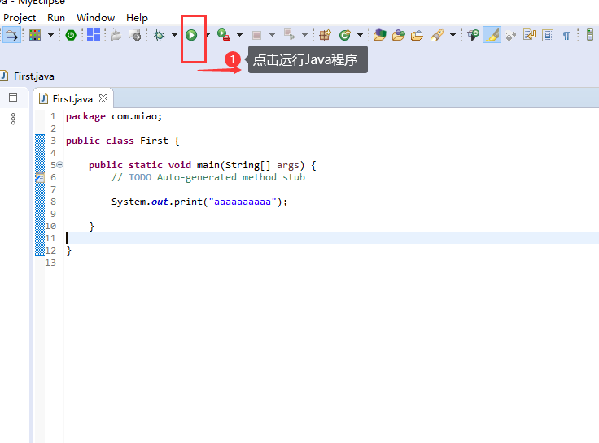599x443 pixels.
Task: Toggle Show Whitespace Characters pilcrow
Action: 566,36
